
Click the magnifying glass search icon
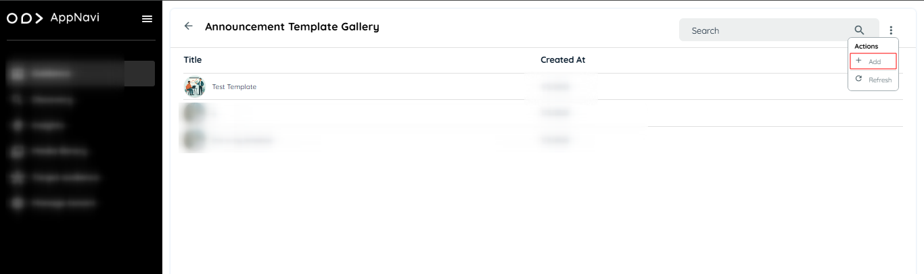coord(859,30)
